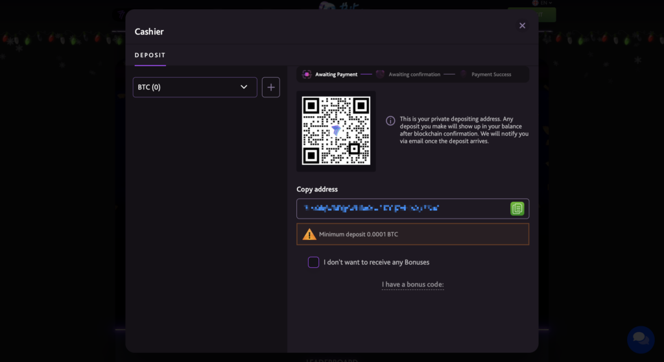Click the Payment Success step icon
This screenshot has width=664, height=362.
(x=463, y=74)
